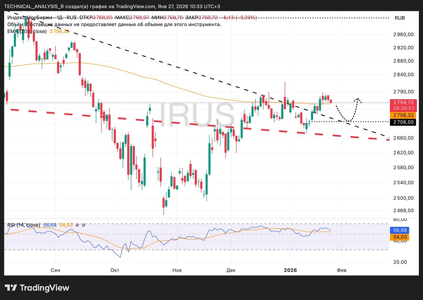Screen dimensions: 423x300
Task: Click the 2840,00 price axis label
Action: pyautogui.click(x=404, y=74)
